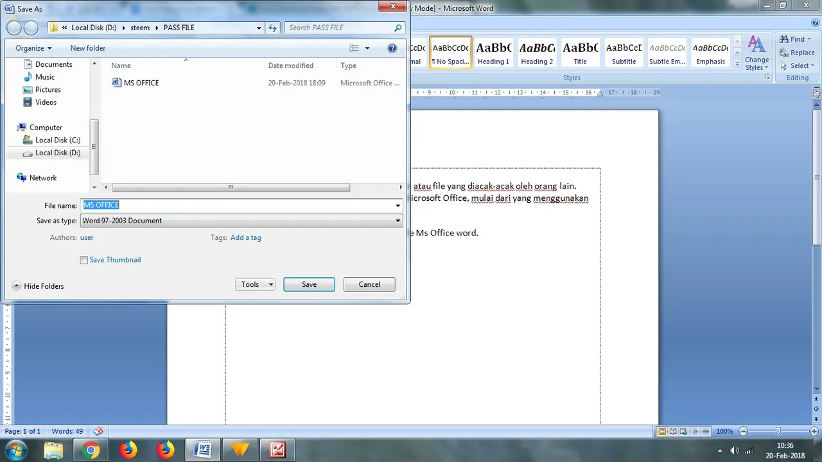
Task: Click the zoom in plus button
Action: tap(815, 432)
